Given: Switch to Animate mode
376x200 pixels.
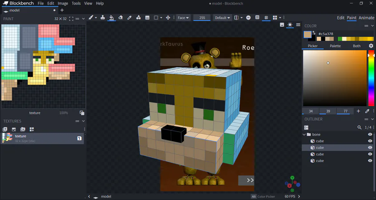Looking at the screenshot, I should pyautogui.click(x=366, y=18).
